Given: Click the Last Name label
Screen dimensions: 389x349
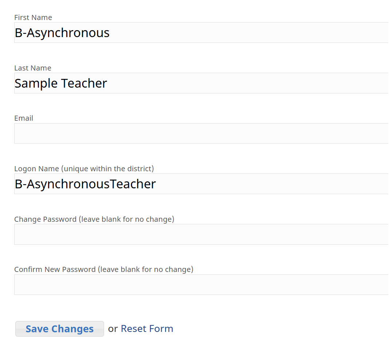Looking at the screenshot, I should tap(33, 68).
